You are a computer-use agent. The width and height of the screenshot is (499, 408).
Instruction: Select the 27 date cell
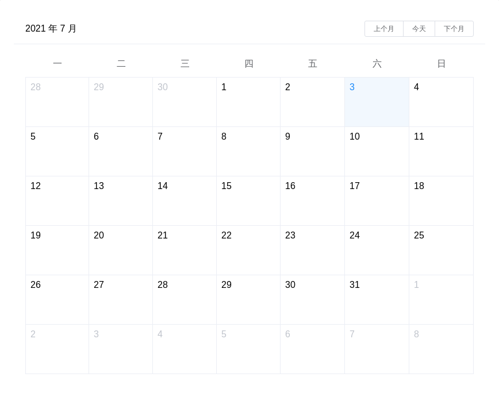(x=121, y=300)
